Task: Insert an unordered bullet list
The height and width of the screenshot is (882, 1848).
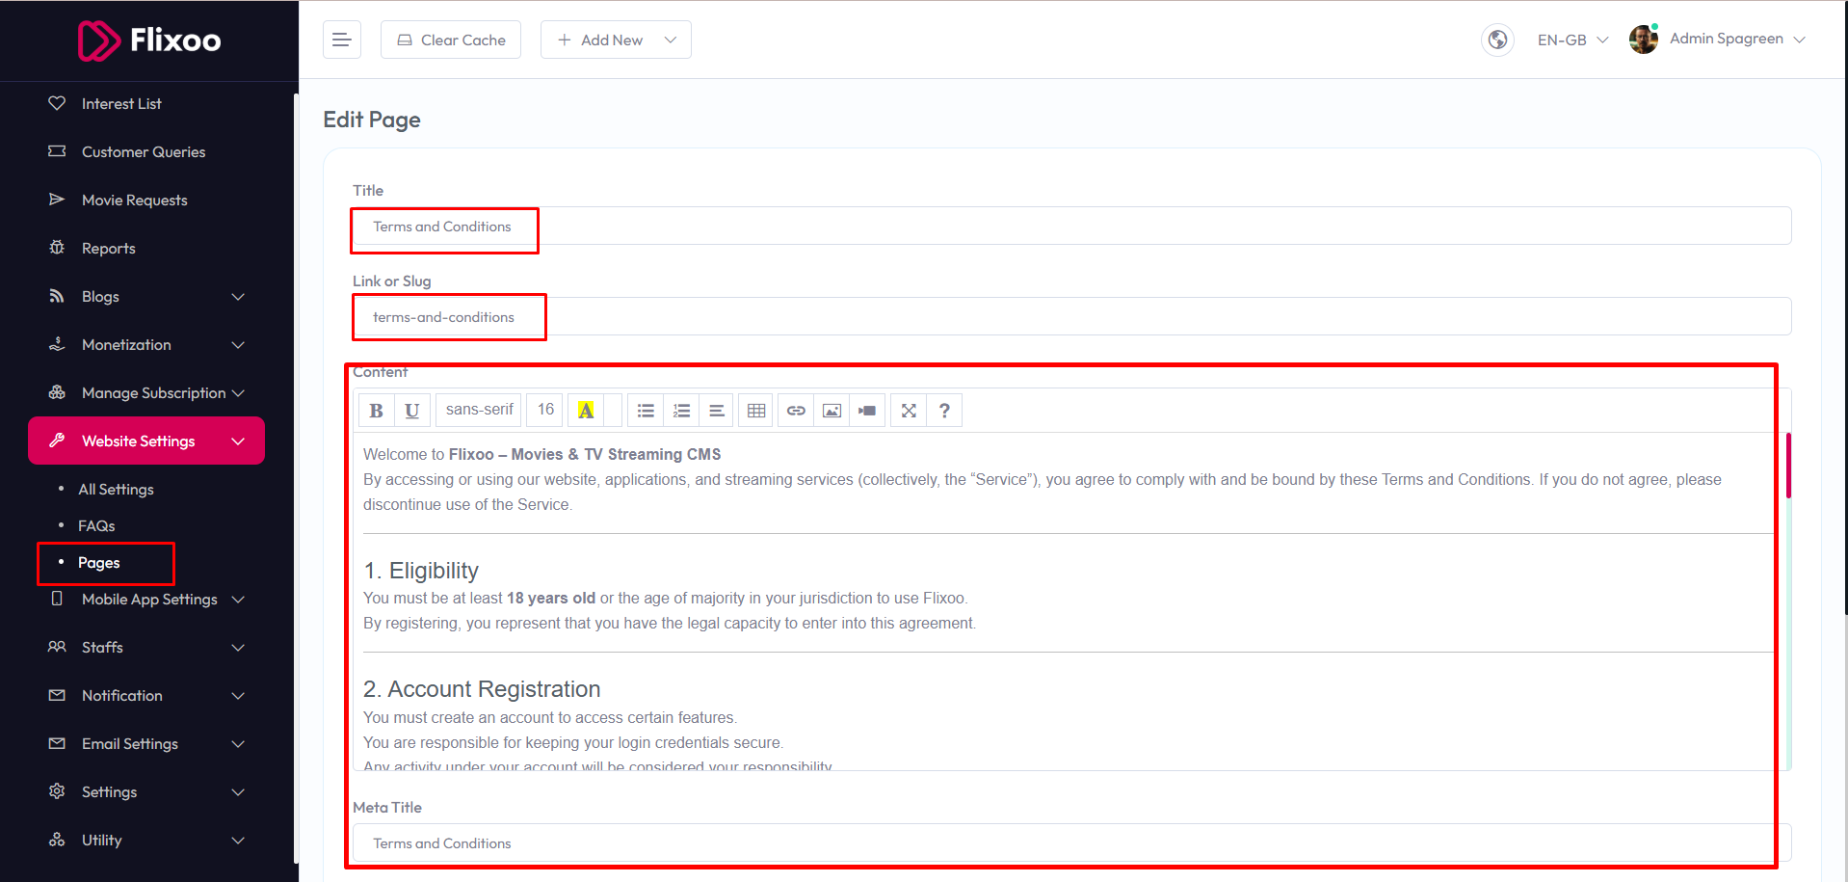Action: pos(646,411)
